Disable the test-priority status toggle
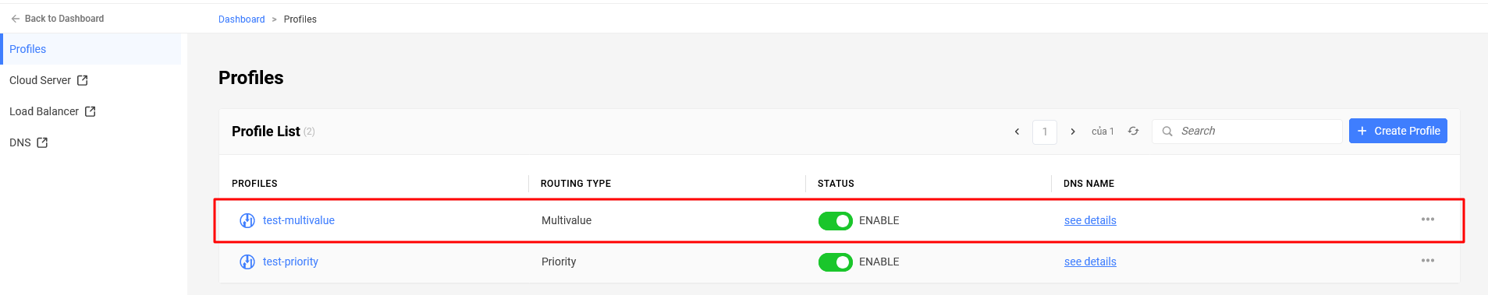The image size is (1488, 295). coord(836,262)
